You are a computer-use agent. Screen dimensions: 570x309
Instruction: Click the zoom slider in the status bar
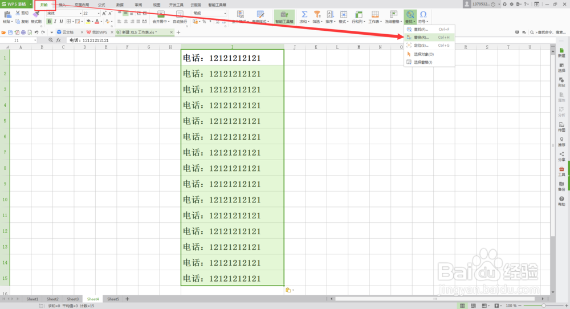point(544,306)
